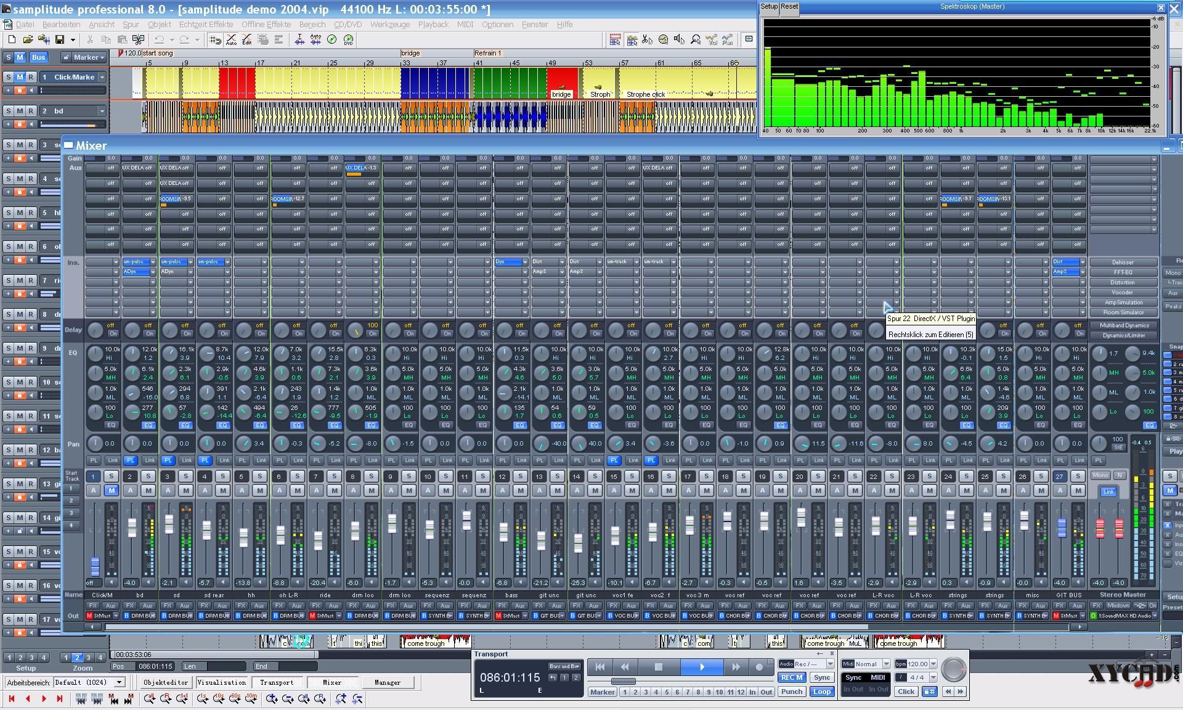Click the Undo arrow icon
The height and width of the screenshot is (710, 1183).
(x=159, y=40)
